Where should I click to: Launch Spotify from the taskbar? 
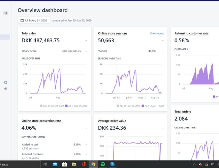103,164
